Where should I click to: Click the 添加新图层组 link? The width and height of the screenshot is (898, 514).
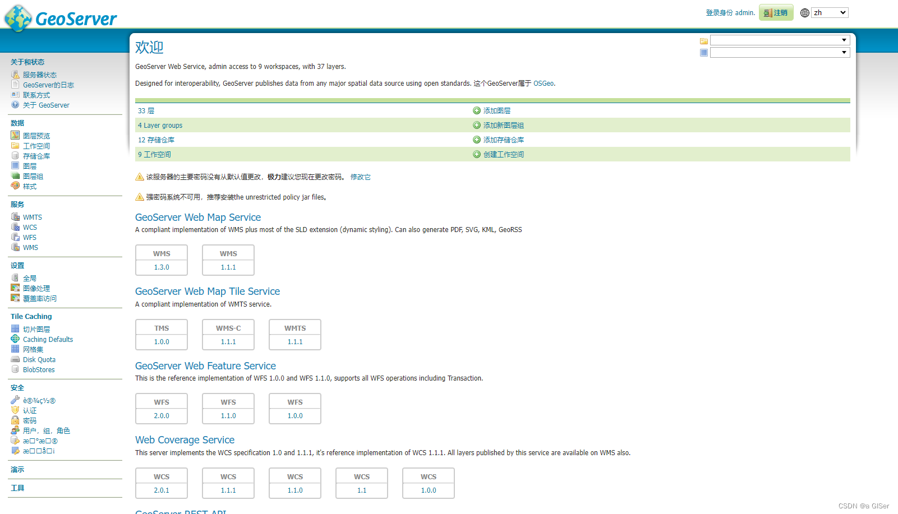tap(504, 125)
